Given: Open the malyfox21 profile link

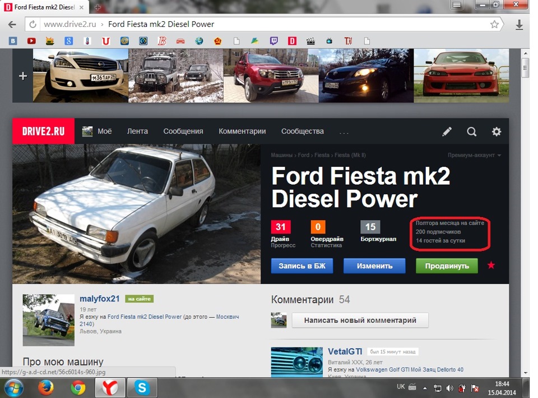Looking at the screenshot, I should tap(100, 298).
